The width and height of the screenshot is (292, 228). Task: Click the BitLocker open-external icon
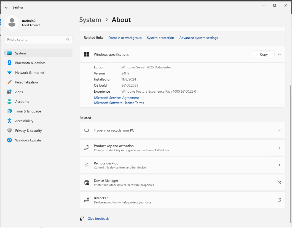pyautogui.click(x=279, y=200)
